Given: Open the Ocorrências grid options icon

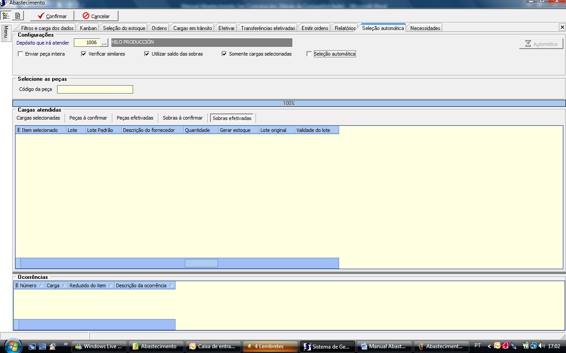Looking at the screenshot, I should (16, 285).
